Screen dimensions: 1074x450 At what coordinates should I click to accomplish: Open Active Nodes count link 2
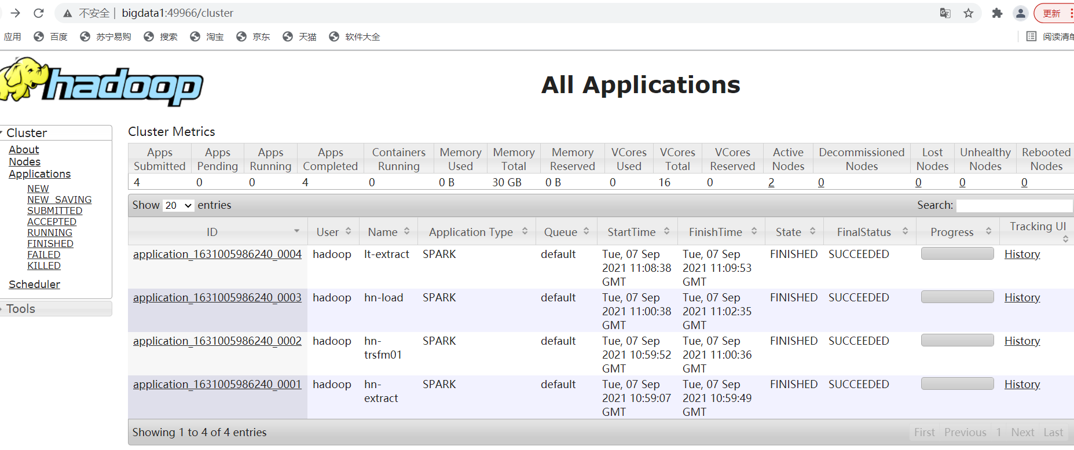771,182
